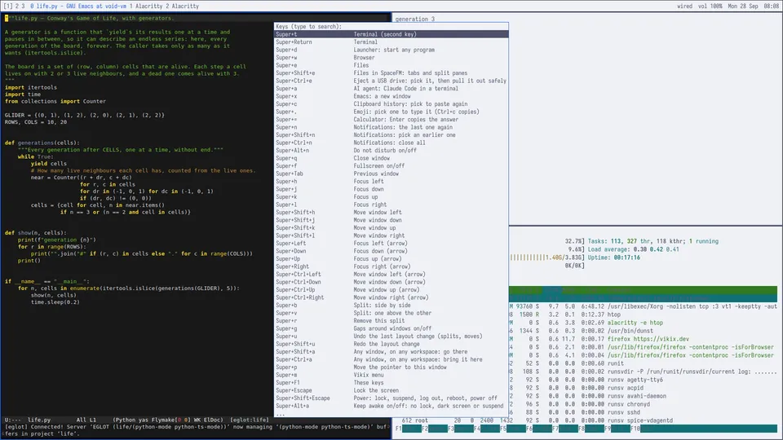Select the Split: side by side entry

pyautogui.click(x=391, y=306)
